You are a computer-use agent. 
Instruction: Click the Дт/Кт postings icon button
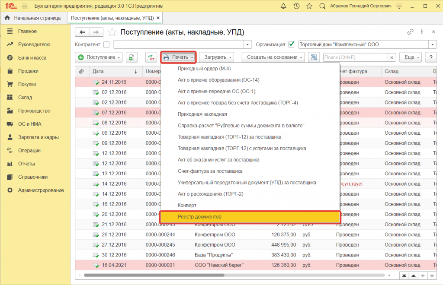coord(151,57)
